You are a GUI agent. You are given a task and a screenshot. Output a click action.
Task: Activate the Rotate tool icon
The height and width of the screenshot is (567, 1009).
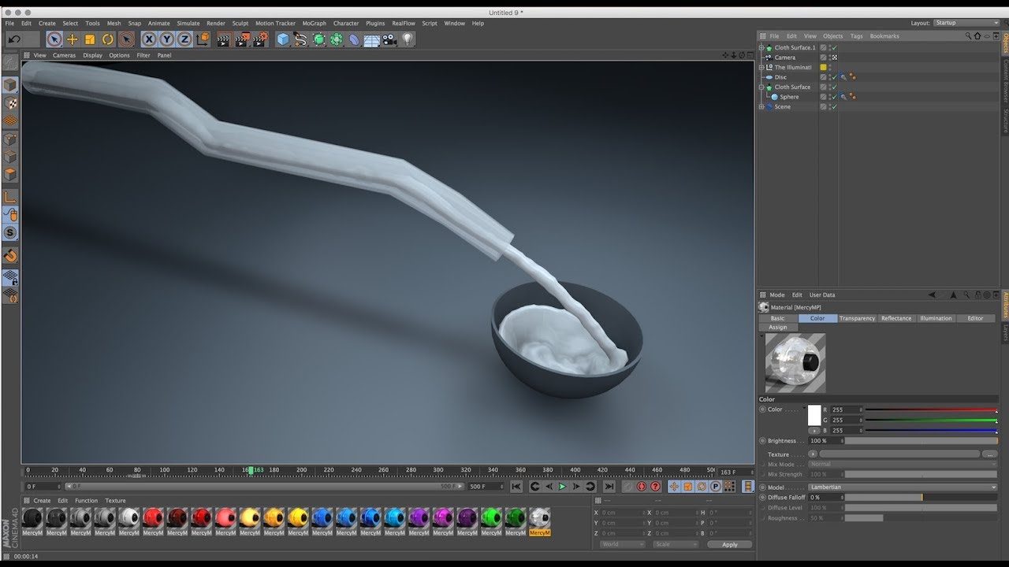(108, 39)
